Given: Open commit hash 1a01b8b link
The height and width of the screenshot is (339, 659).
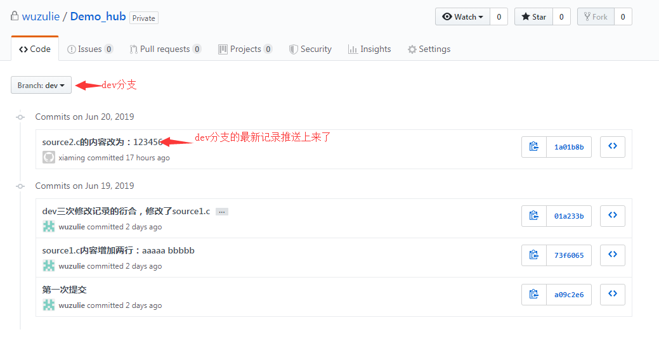Looking at the screenshot, I should tap(569, 147).
